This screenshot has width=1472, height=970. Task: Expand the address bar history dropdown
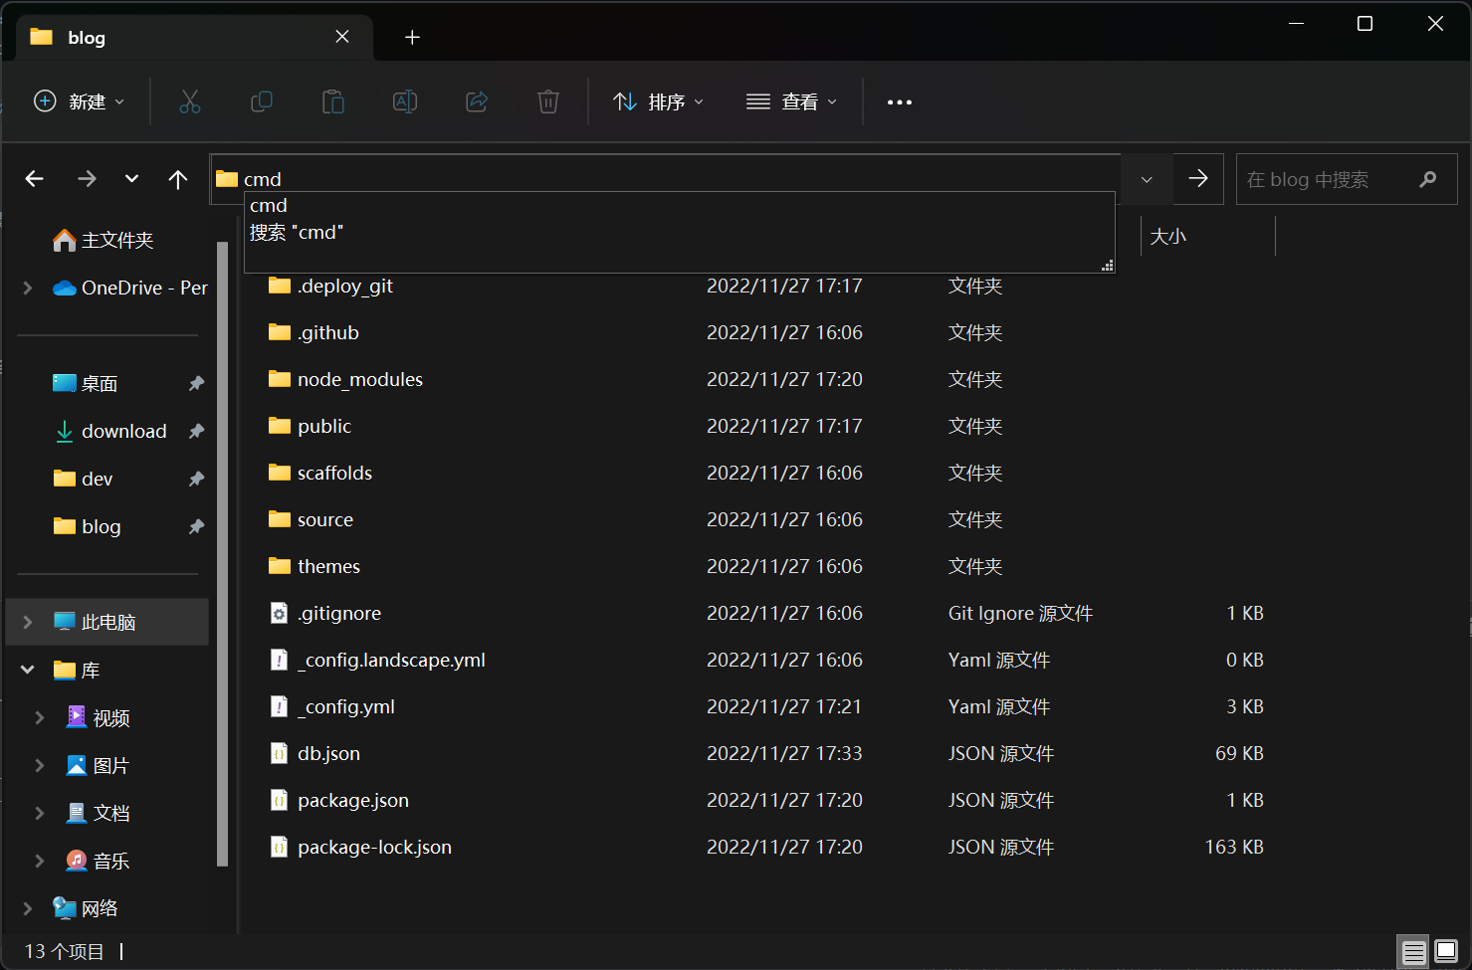tap(1147, 180)
